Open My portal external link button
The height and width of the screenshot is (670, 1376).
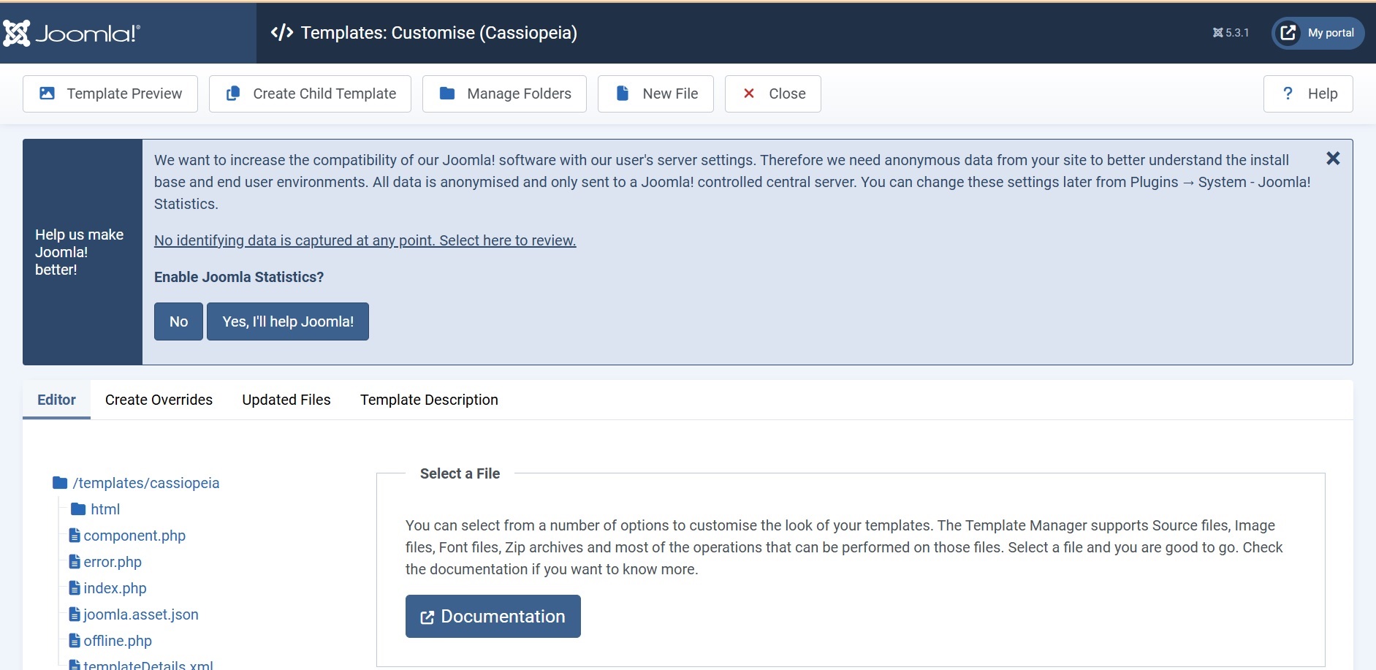(1318, 33)
